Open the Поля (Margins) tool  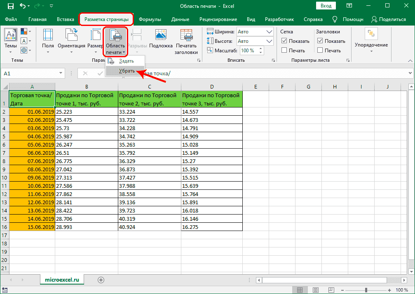click(x=48, y=39)
